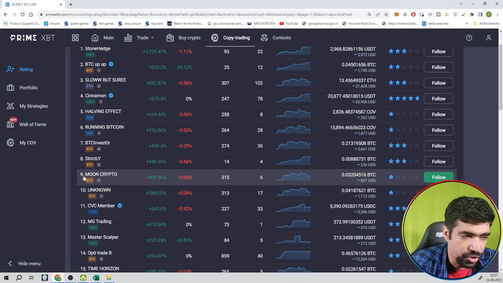Follow the RUNNING BITCOIN strategy
This screenshot has width=503, height=283.
tap(439, 130)
